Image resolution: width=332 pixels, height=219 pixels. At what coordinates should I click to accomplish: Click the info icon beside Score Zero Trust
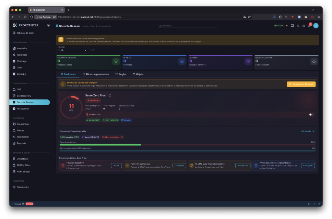coord(110,95)
